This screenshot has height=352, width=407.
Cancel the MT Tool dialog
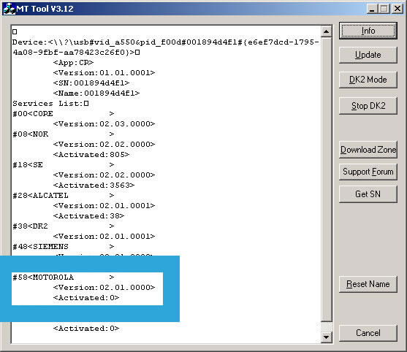coord(368,333)
